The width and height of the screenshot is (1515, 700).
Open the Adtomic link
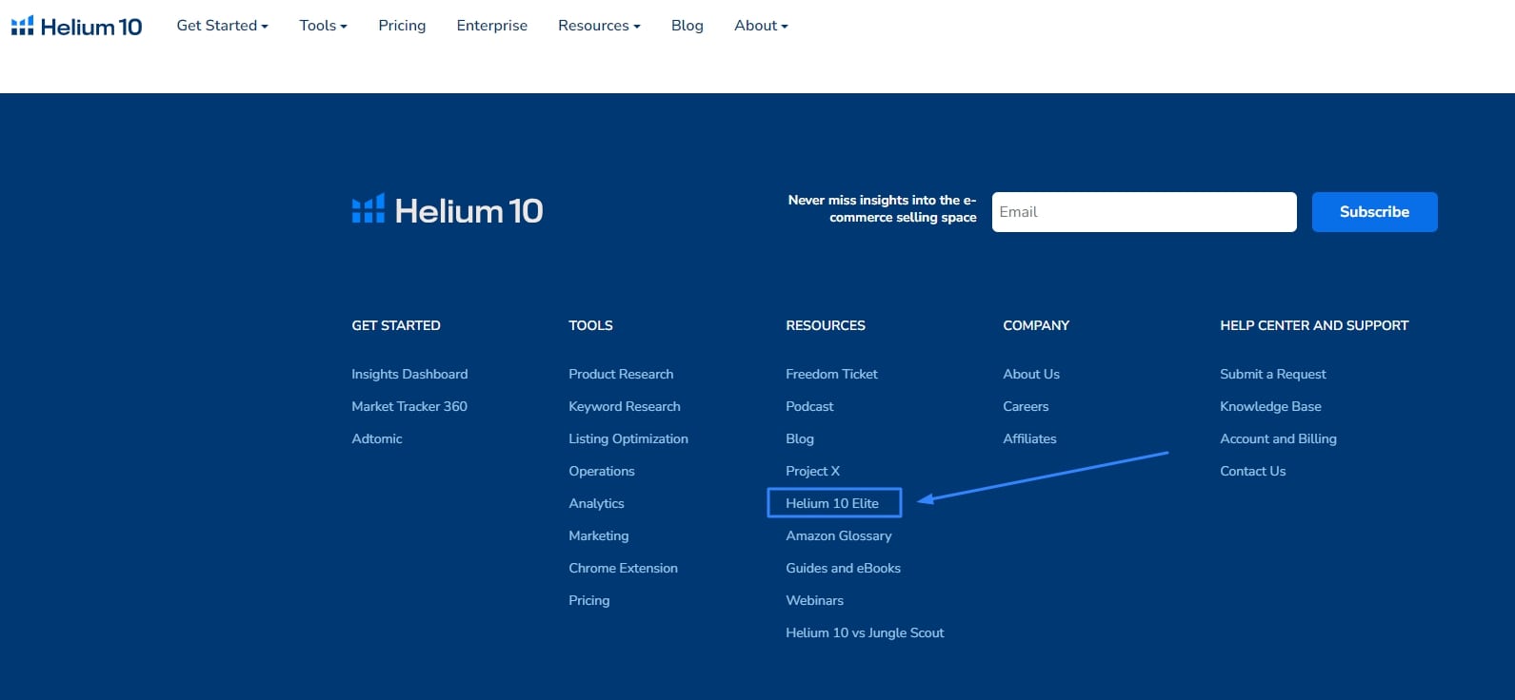coord(377,438)
